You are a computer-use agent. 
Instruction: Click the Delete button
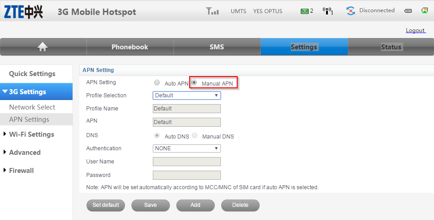pos(240,205)
